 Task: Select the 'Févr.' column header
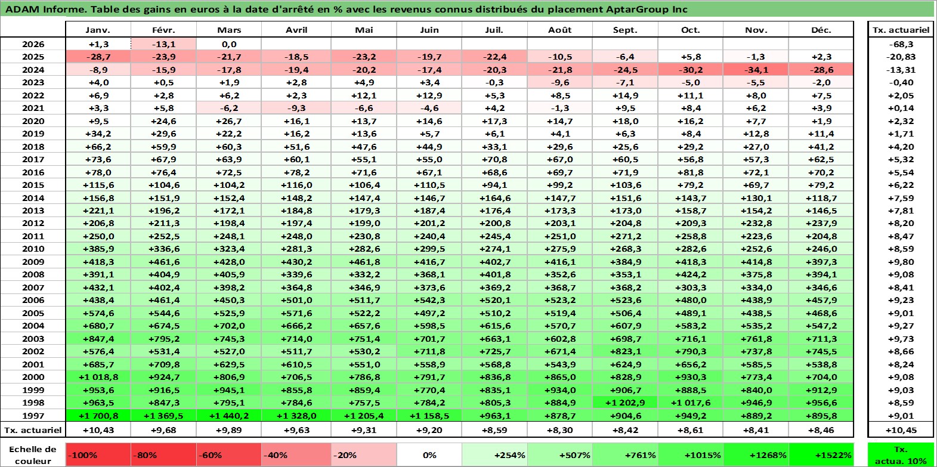(163, 30)
